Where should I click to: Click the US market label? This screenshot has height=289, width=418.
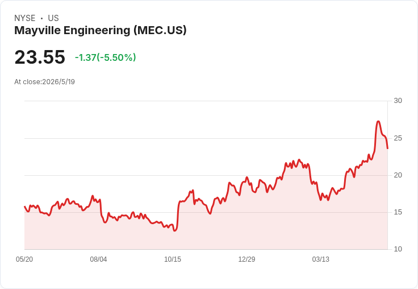[x=53, y=18]
